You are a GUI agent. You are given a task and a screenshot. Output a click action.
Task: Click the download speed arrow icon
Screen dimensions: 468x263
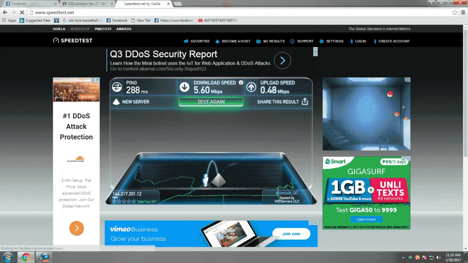[184, 87]
